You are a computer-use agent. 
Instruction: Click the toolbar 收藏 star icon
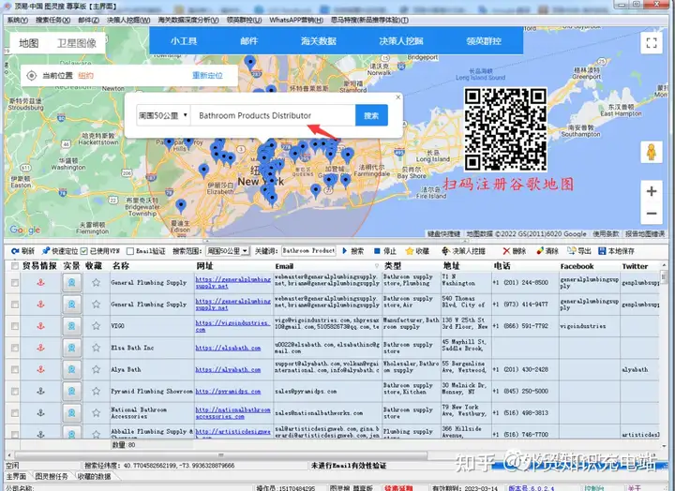pos(410,251)
